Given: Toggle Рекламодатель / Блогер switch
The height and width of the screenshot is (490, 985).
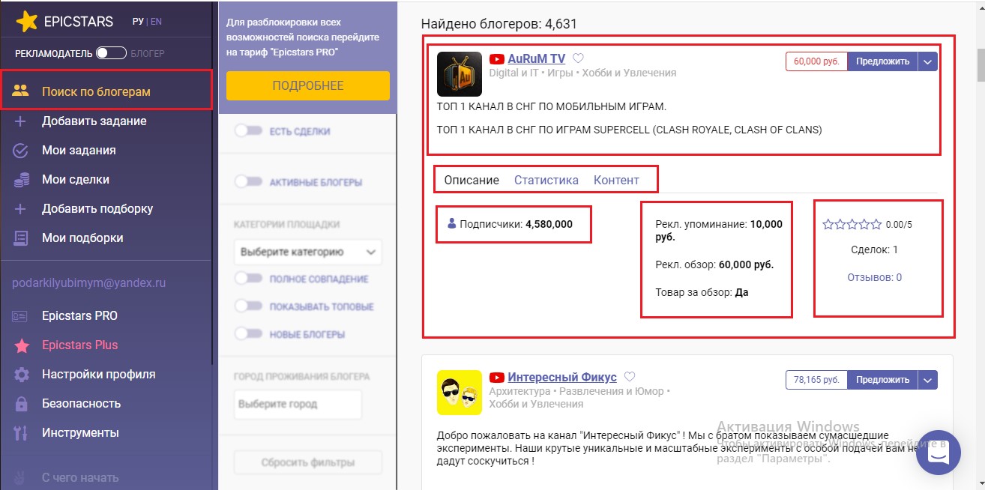Looking at the screenshot, I should pyautogui.click(x=111, y=53).
